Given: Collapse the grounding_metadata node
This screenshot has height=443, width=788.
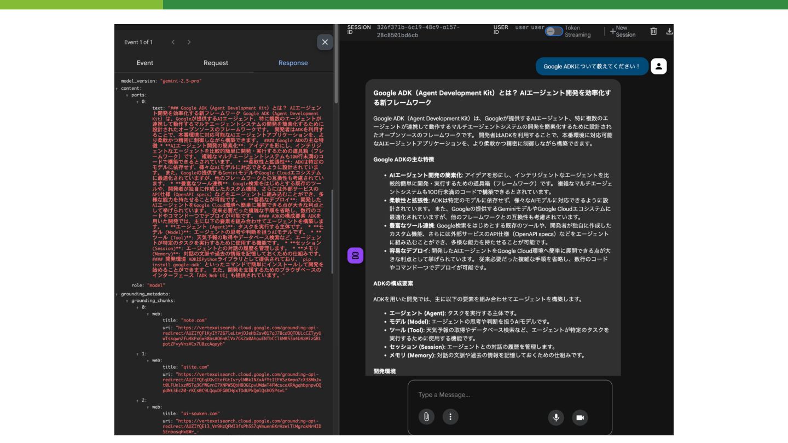Looking at the screenshot, I should coord(117,294).
